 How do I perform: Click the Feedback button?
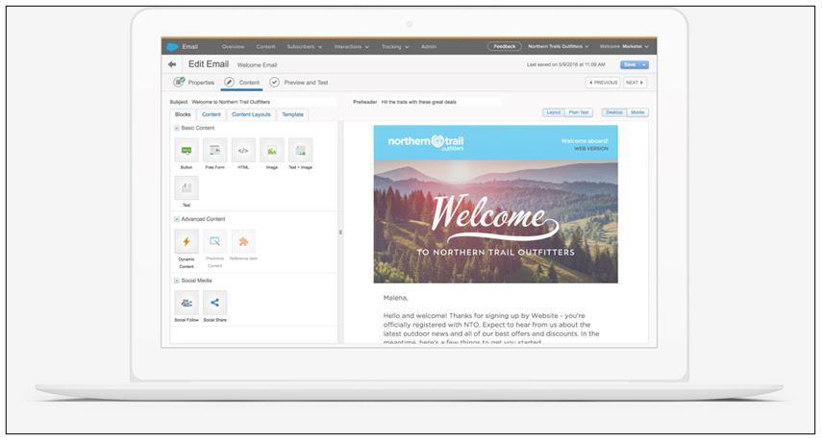(x=505, y=47)
